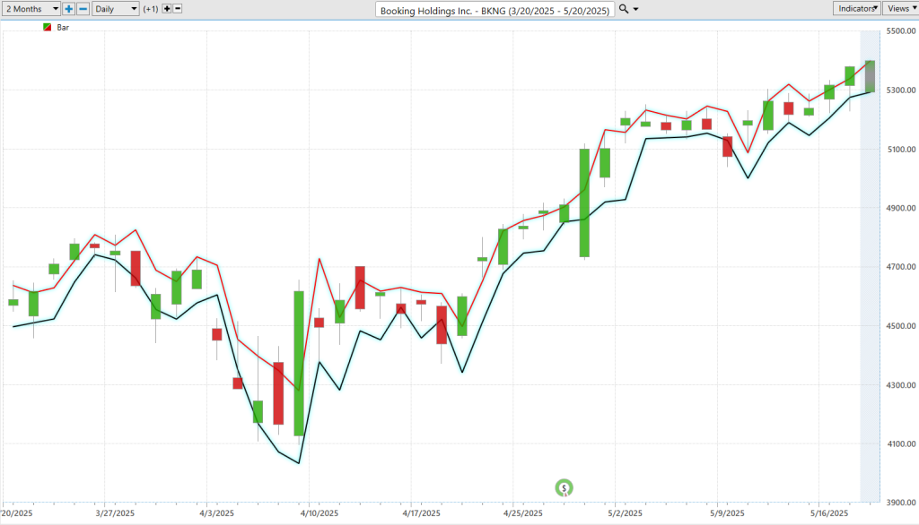The width and height of the screenshot is (919, 525).
Task: Click the (+1) forecast offset label
Action: click(x=151, y=9)
